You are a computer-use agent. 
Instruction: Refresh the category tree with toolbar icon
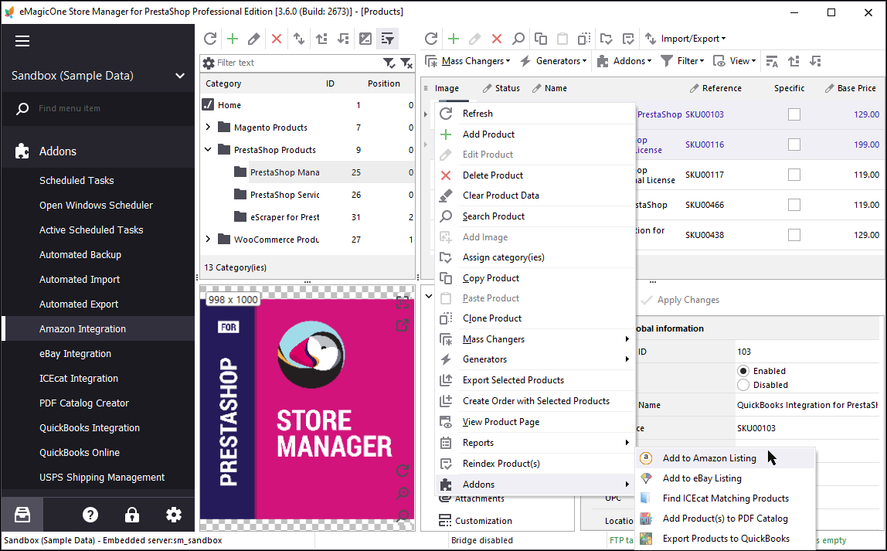[x=210, y=39]
